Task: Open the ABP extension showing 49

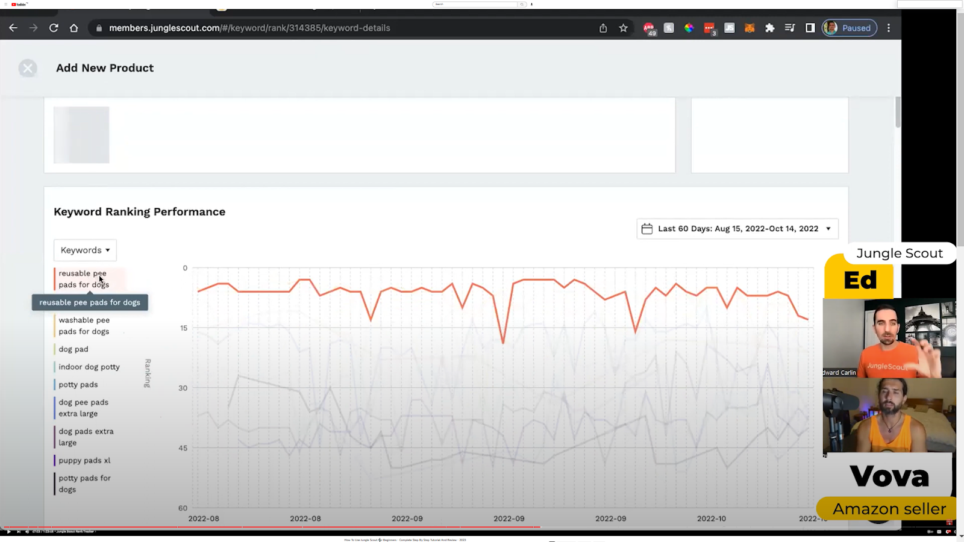Action: pyautogui.click(x=649, y=28)
